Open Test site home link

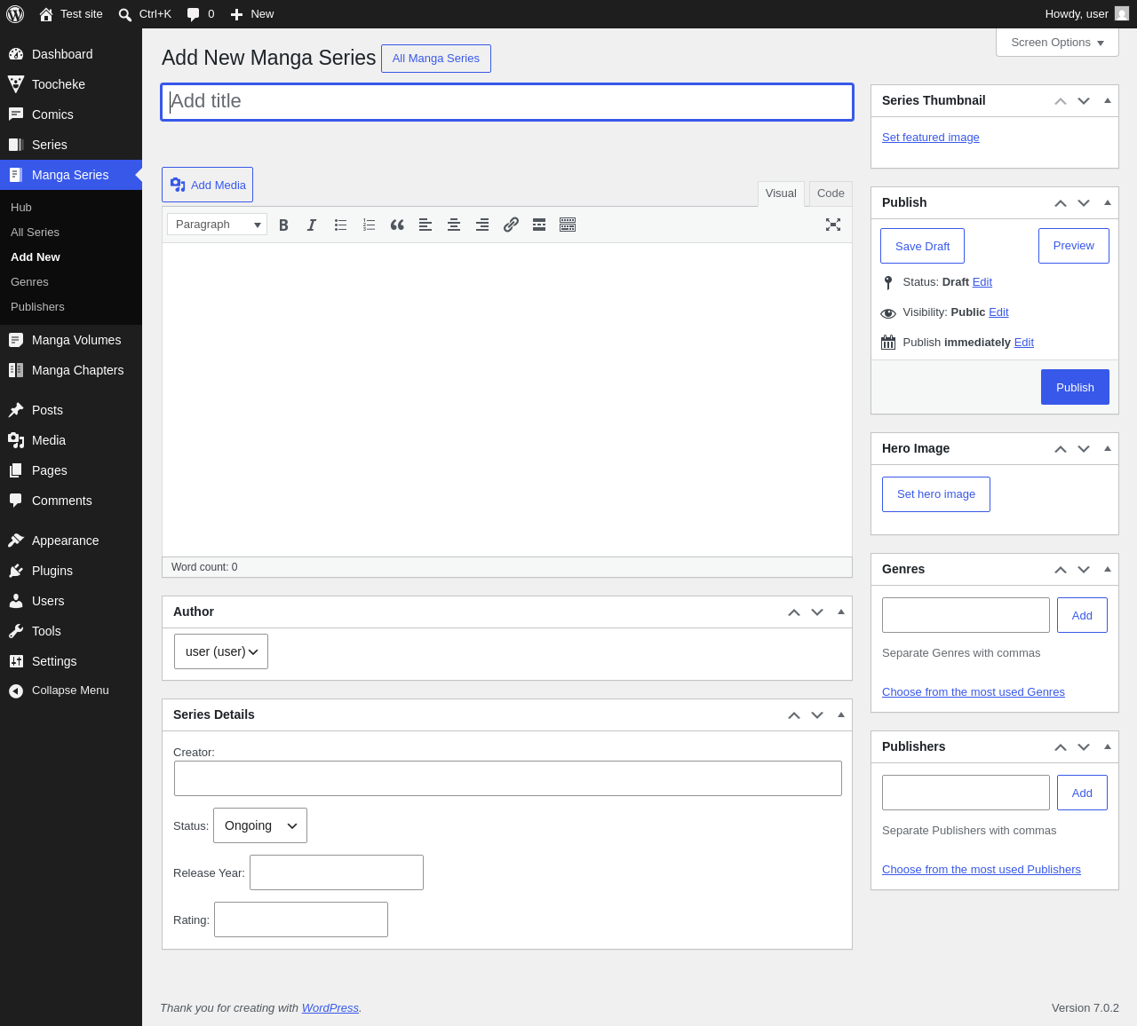71,14
